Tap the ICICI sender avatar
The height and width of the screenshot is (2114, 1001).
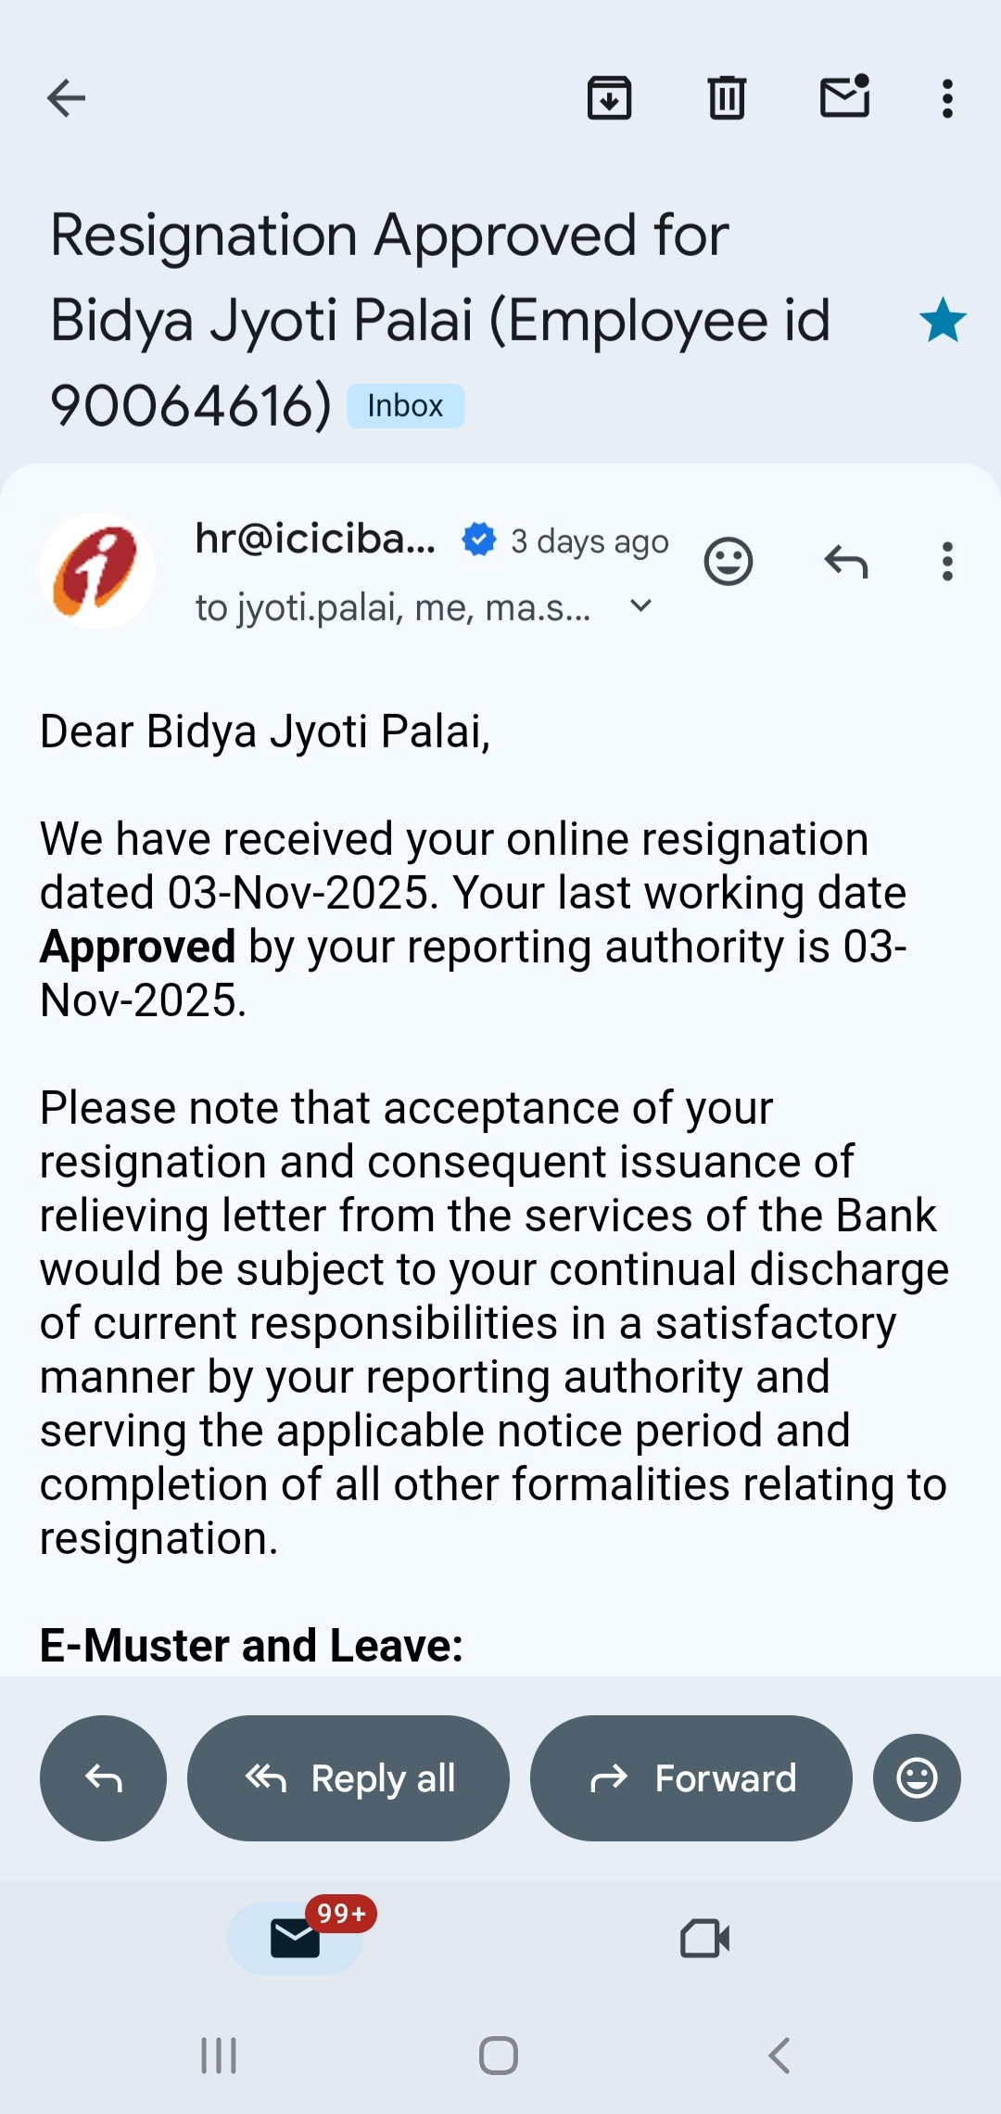pos(97,571)
